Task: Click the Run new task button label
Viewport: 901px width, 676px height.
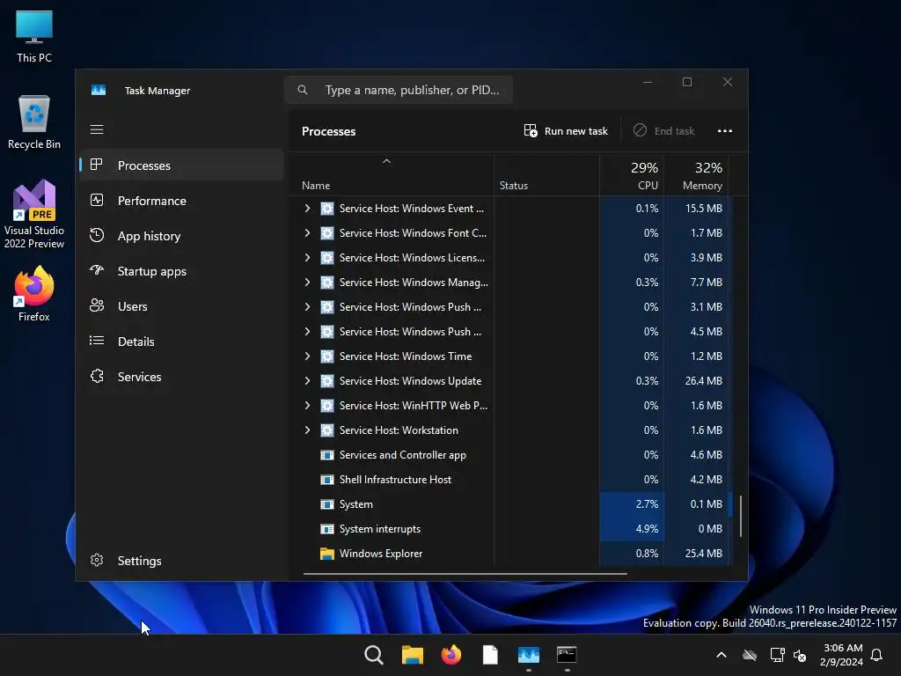Action: [575, 131]
